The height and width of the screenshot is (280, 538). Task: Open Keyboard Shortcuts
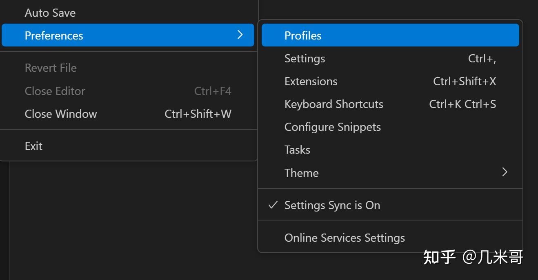pos(333,104)
